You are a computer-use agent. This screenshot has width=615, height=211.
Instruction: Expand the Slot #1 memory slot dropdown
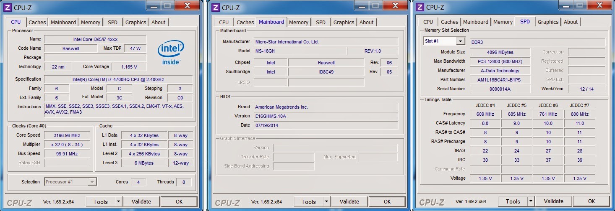(x=461, y=41)
